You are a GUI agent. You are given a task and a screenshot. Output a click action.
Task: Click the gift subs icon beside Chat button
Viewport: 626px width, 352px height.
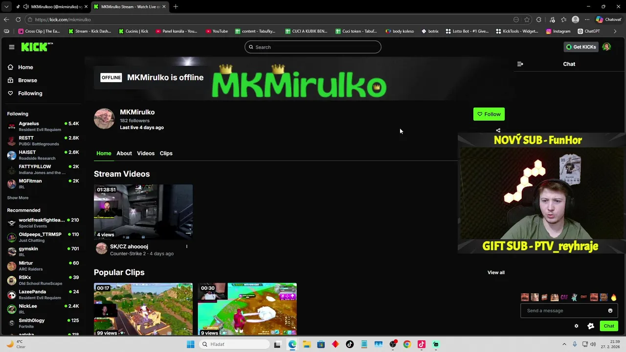coord(591,326)
